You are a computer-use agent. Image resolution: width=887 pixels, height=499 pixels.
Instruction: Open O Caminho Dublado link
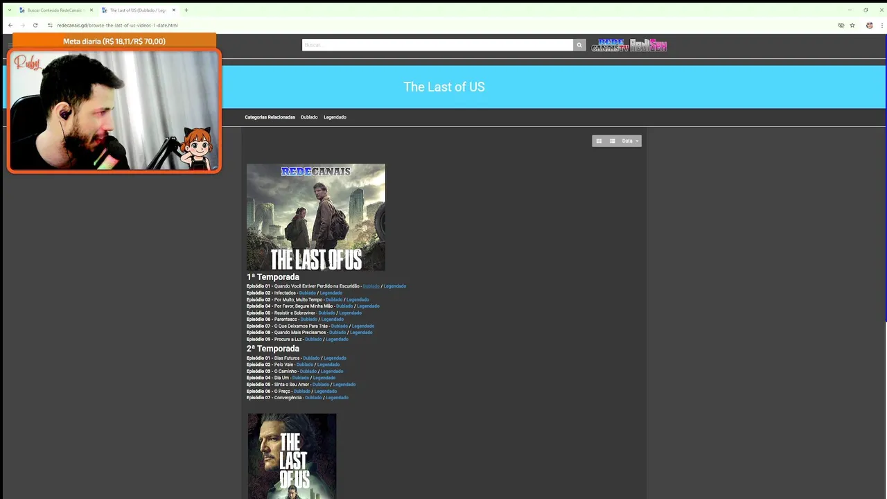coord(308,371)
